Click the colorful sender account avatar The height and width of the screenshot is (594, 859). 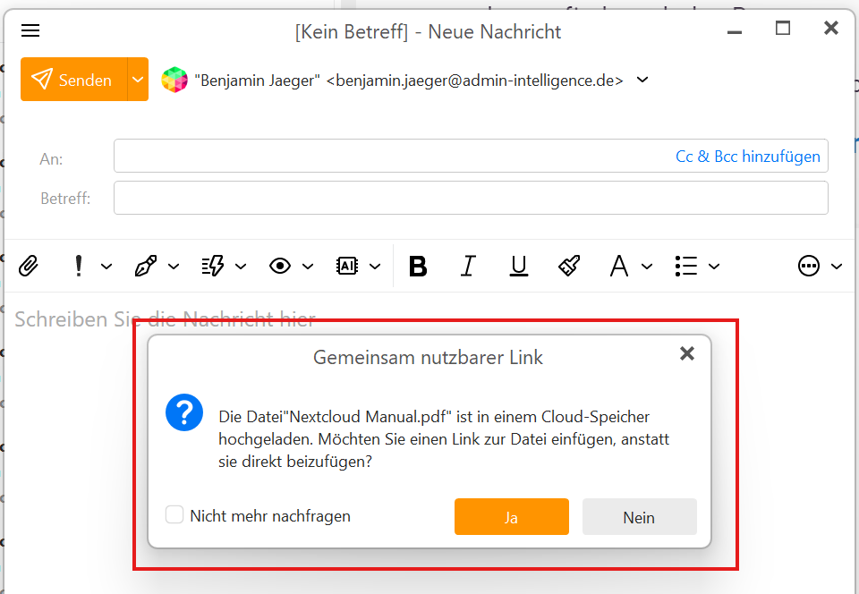tap(174, 80)
